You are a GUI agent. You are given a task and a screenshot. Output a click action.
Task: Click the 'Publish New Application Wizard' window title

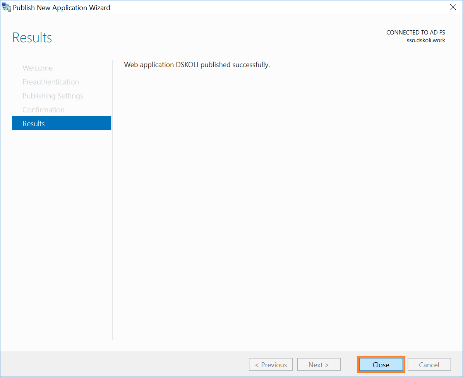(62, 8)
